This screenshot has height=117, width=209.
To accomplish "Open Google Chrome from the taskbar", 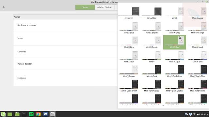I will (39, 114).
